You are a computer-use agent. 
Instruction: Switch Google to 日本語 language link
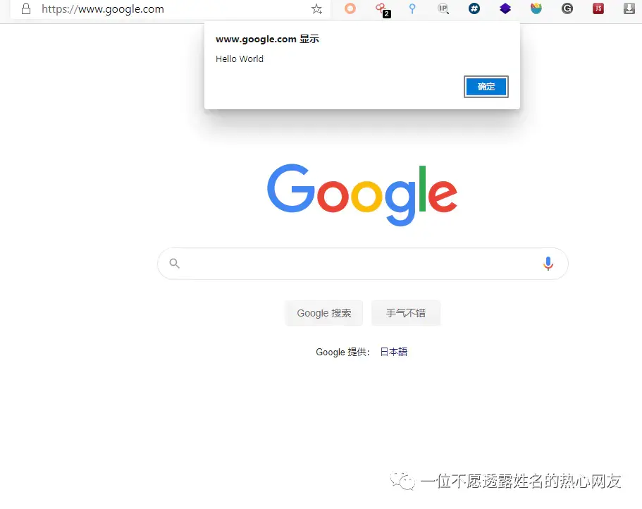tap(393, 352)
